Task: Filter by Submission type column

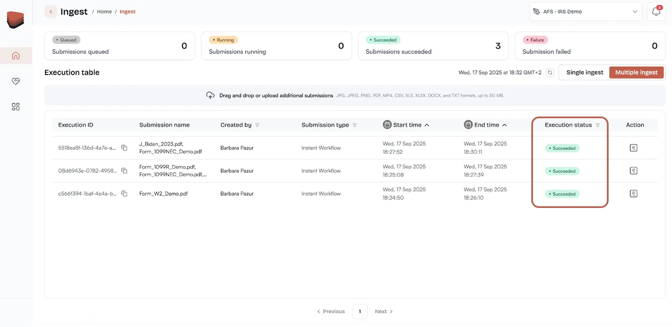Action: pyautogui.click(x=355, y=125)
